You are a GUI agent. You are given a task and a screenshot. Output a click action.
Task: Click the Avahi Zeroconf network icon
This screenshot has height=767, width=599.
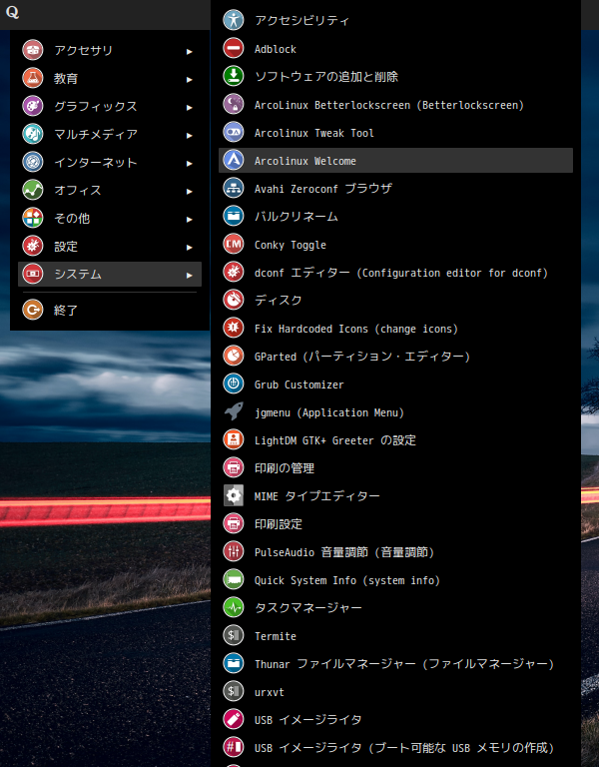[x=234, y=189]
